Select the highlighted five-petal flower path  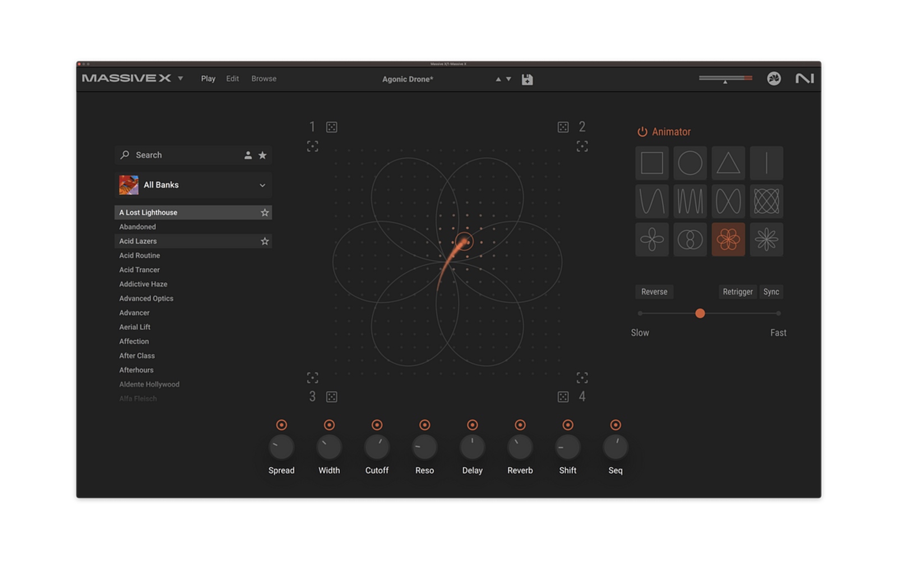point(728,240)
